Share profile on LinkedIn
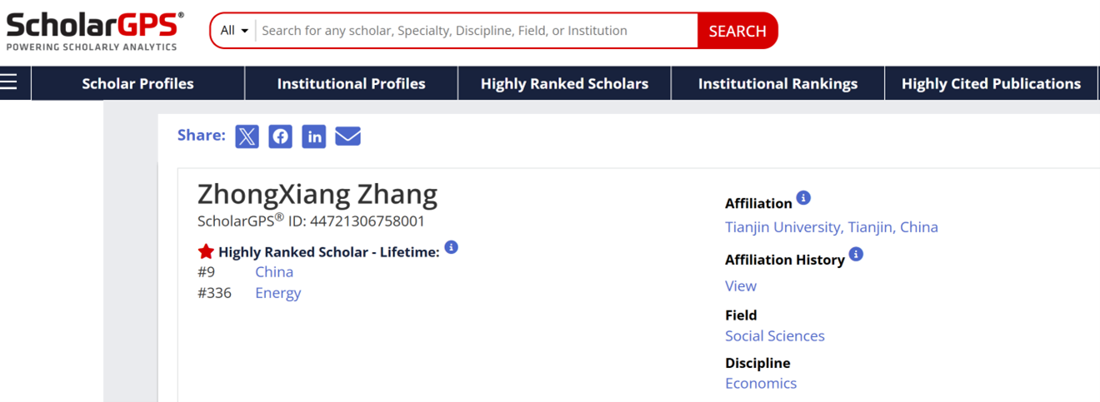The image size is (1100, 402). (313, 136)
